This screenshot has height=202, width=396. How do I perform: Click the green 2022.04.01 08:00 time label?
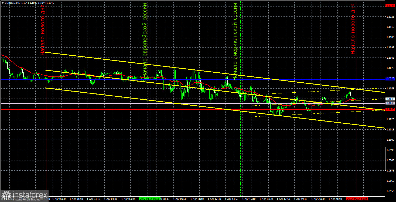click(x=149, y=199)
